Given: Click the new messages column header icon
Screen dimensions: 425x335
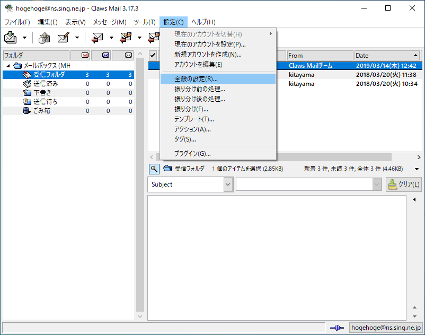Looking at the screenshot, I should tap(85, 55).
